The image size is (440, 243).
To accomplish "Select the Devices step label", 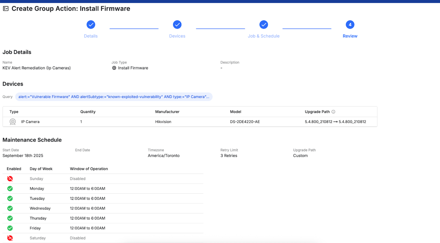I will click(177, 36).
